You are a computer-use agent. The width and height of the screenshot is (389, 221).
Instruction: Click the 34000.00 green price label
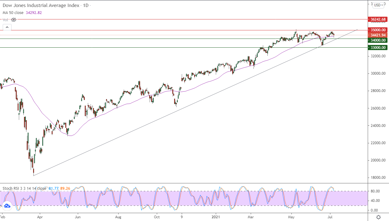[x=378, y=40]
